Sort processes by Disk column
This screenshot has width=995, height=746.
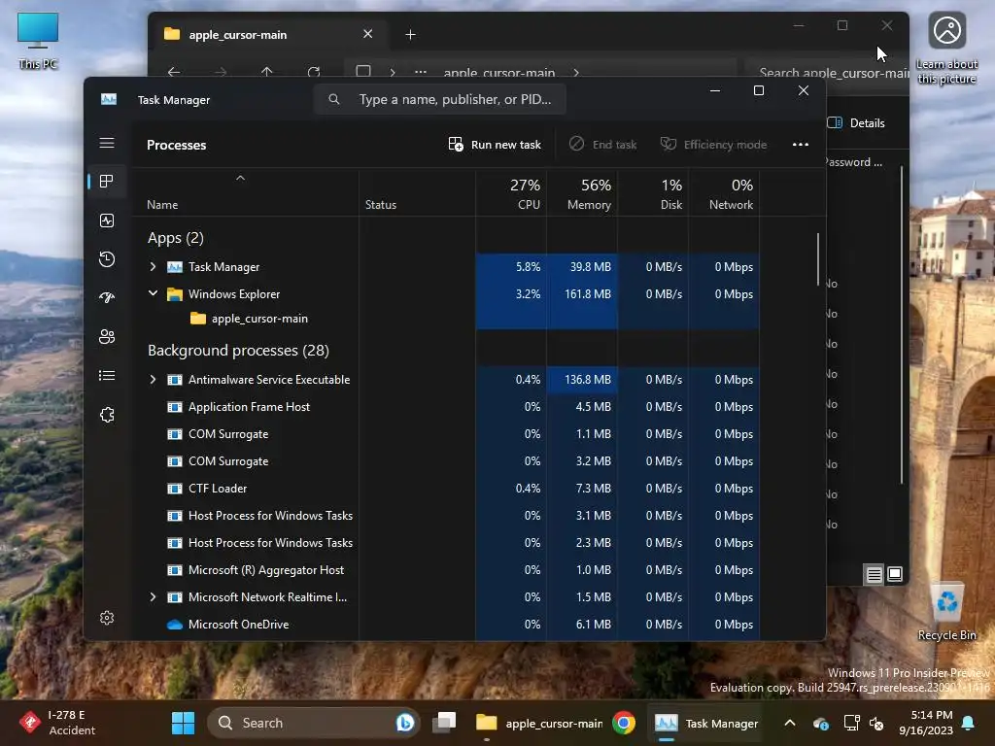654,194
